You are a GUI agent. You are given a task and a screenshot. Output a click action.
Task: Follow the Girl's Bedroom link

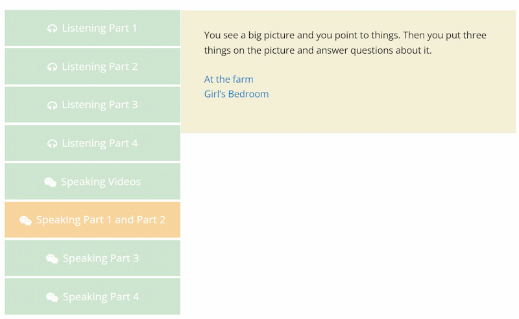tap(236, 94)
